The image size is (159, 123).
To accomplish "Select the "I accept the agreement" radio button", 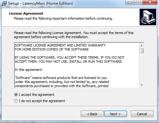I will [x=16, y=95].
